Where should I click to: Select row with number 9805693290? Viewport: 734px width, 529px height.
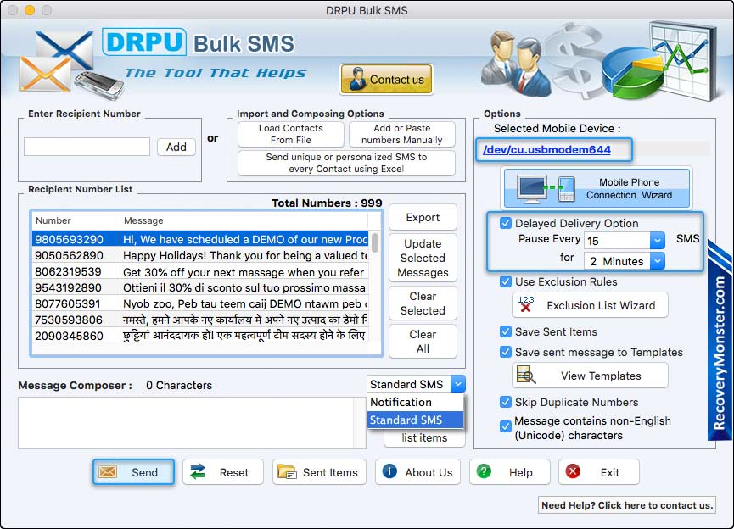[200, 239]
